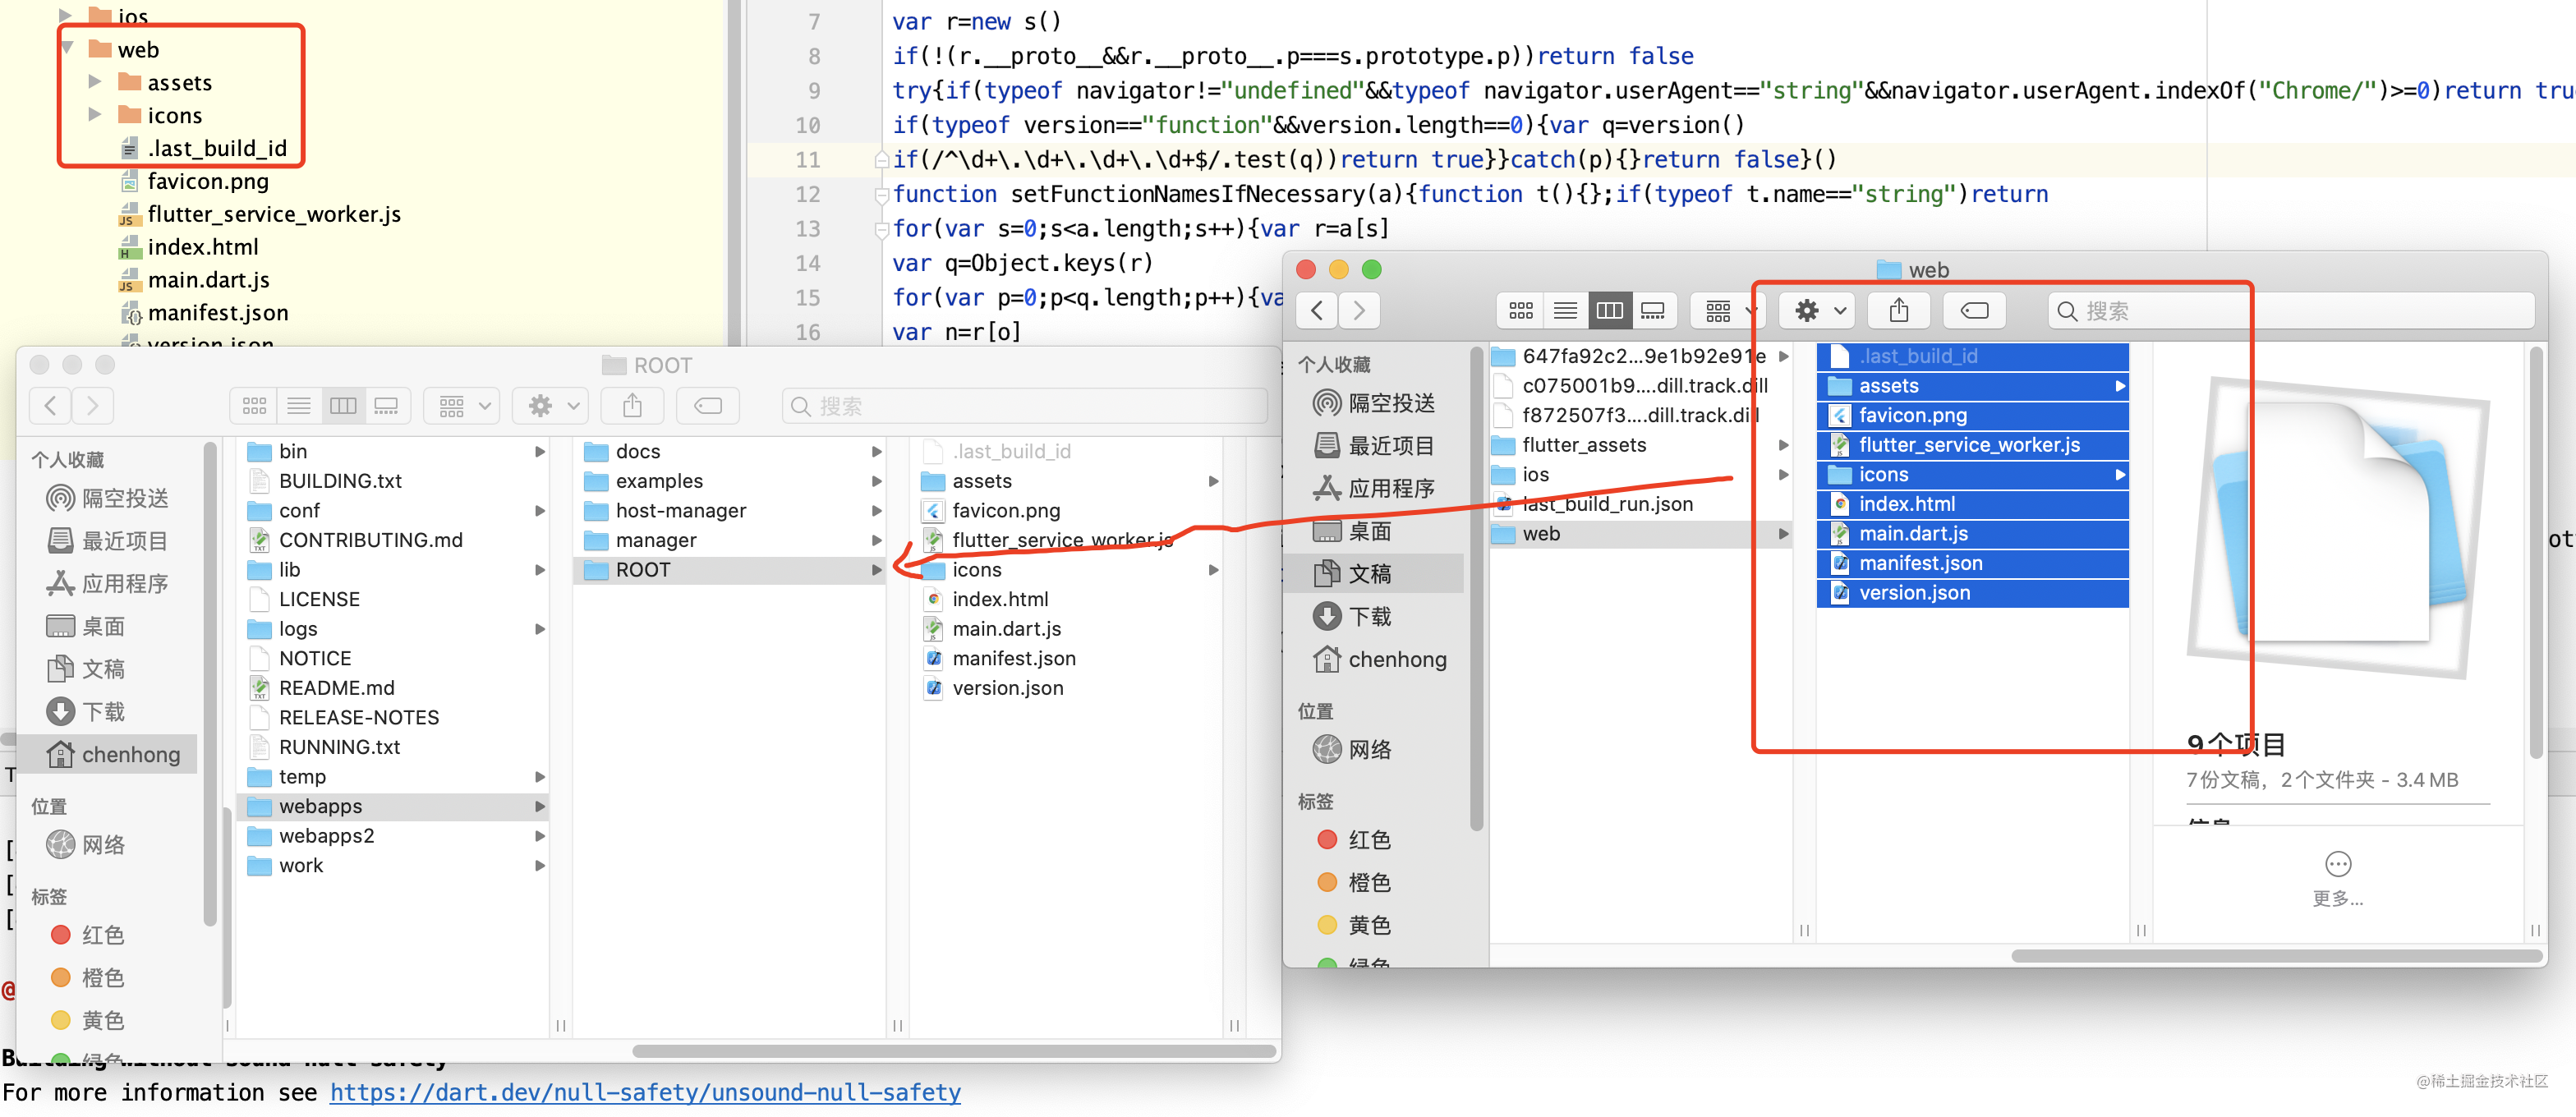2576x1117 pixels.
Task: Expand icons folder in project tree
Action: pos(95,114)
